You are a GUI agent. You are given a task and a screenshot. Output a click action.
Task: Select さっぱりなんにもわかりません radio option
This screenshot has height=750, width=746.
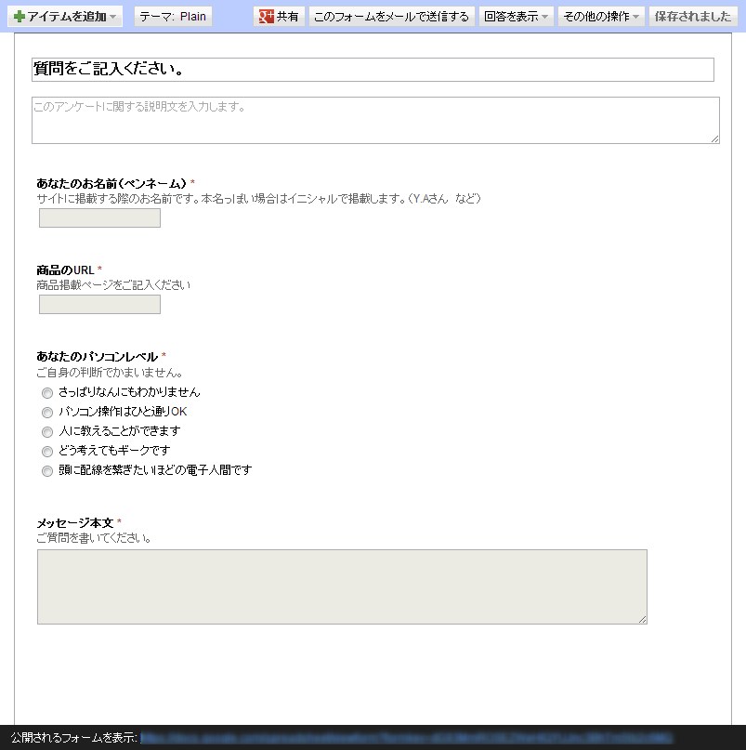46,393
